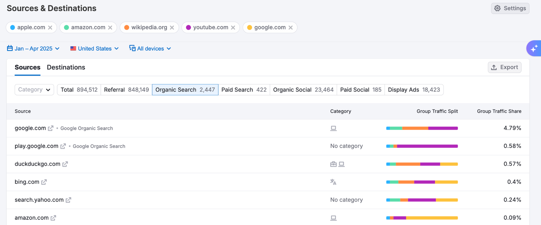
Task: Remove google.com chip with its X
Action: tap(290, 28)
